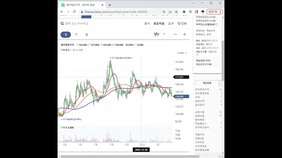
Task: Select the 최근조회 recent views tab
Action: [x=207, y=83]
